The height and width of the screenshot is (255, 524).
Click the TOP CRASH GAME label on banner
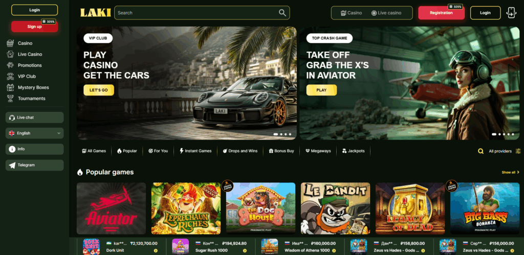[x=330, y=38]
